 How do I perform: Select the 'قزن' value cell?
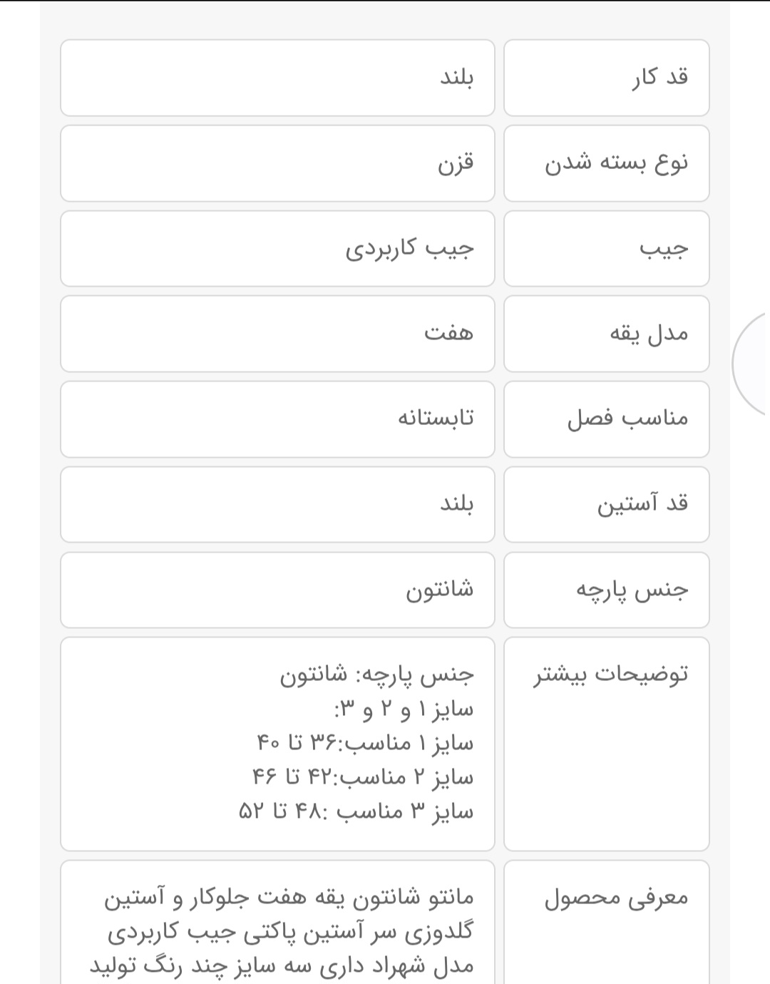tap(277, 163)
